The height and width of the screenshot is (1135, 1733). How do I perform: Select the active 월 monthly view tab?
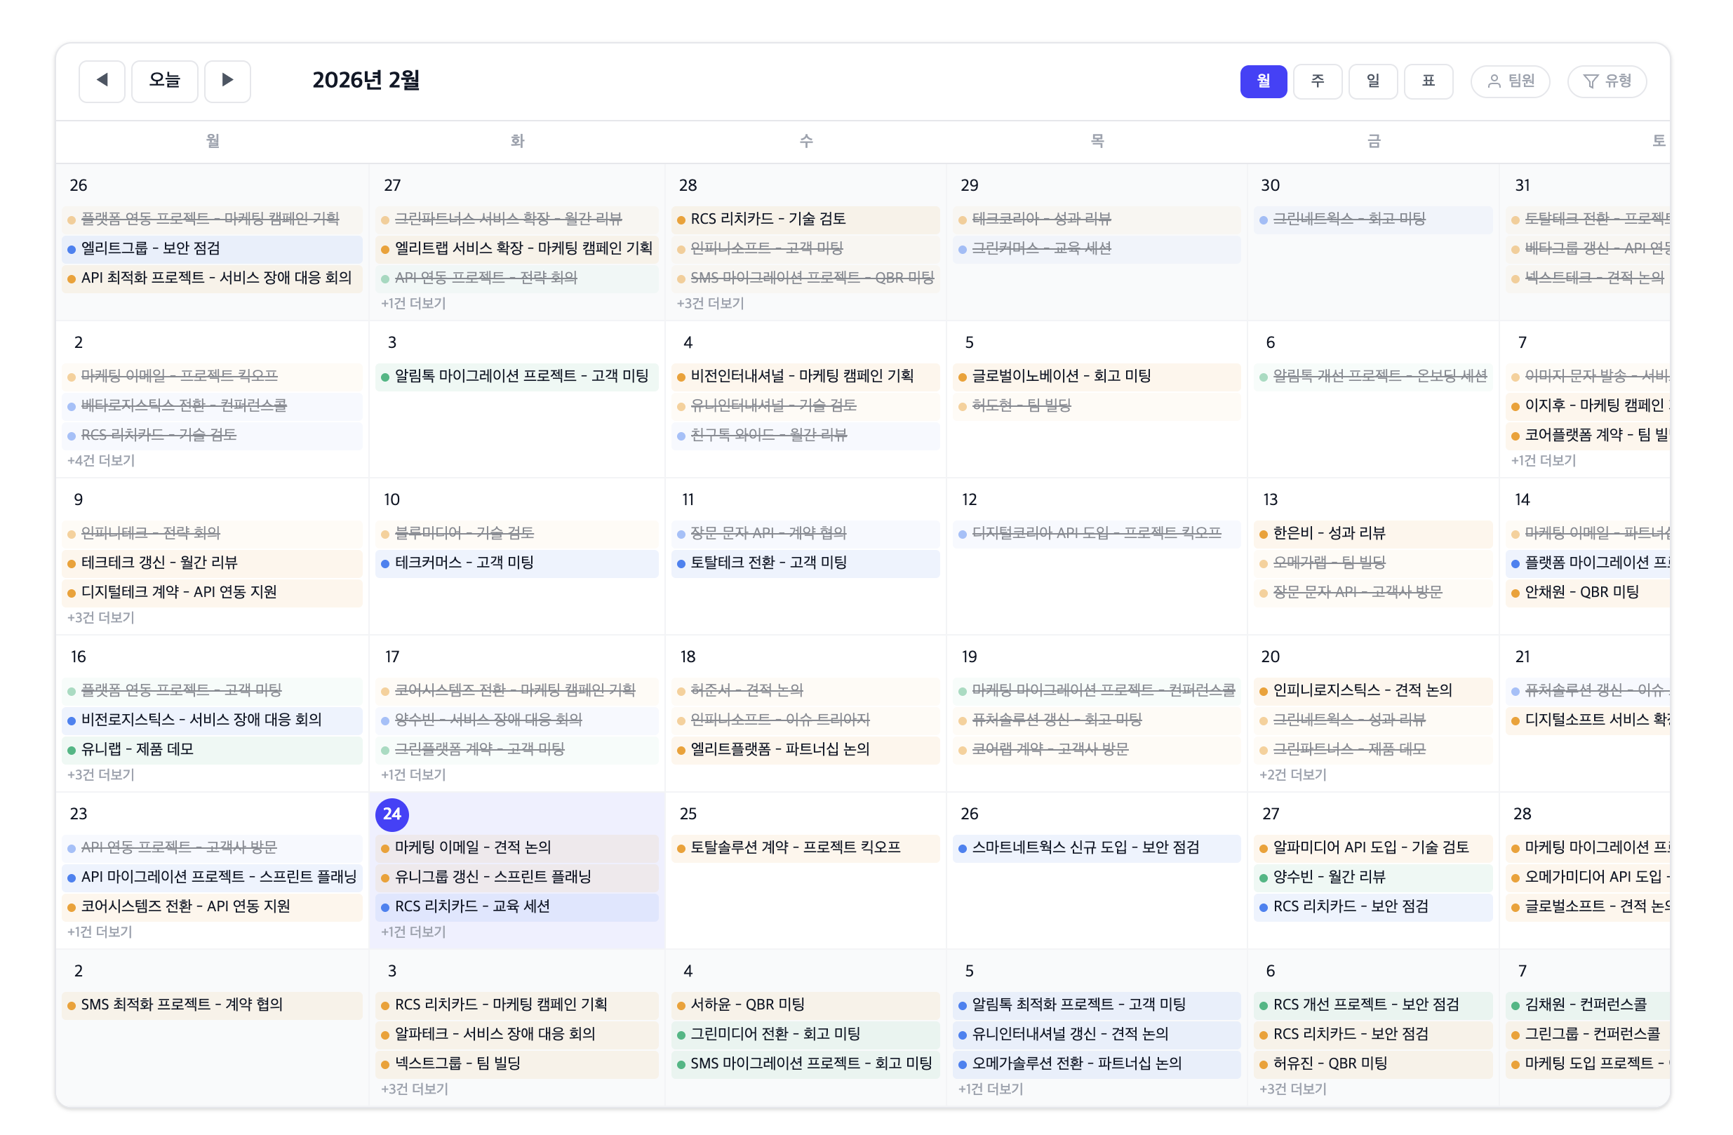[1265, 81]
